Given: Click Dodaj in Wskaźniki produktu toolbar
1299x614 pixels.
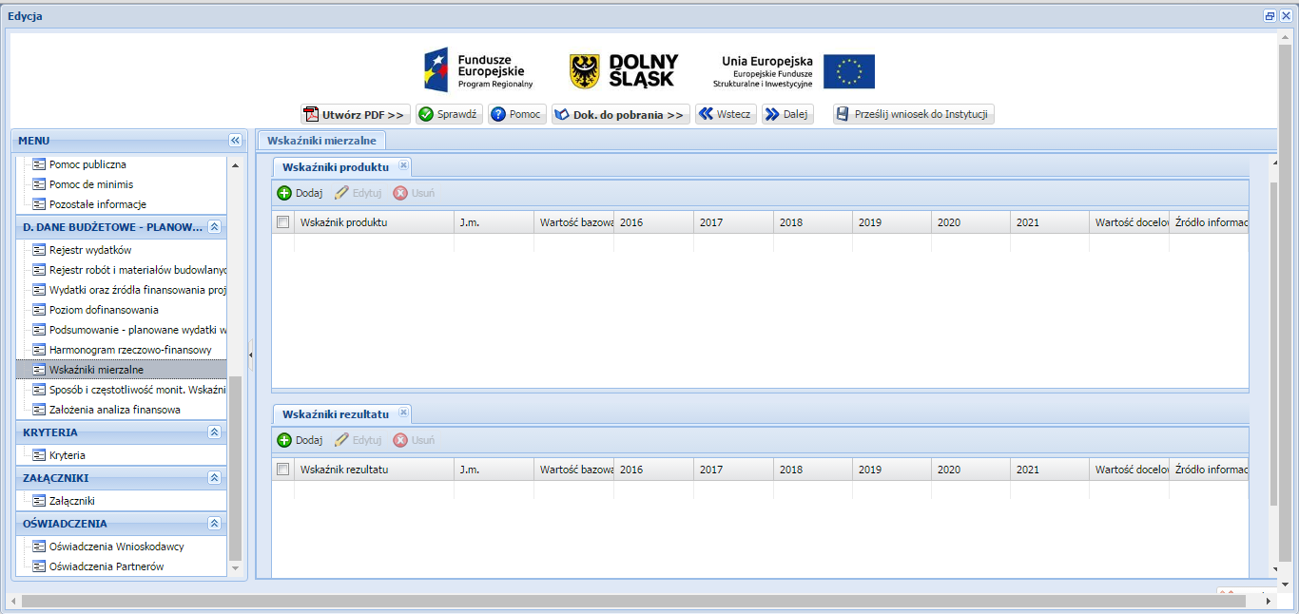Looking at the screenshot, I should 300,193.
